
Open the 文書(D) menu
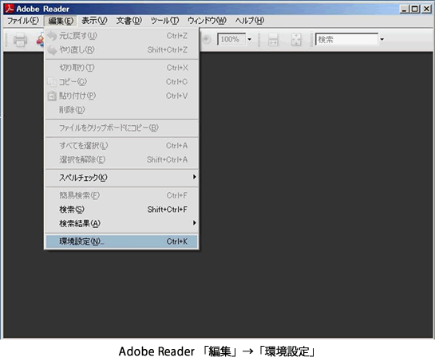129,21
